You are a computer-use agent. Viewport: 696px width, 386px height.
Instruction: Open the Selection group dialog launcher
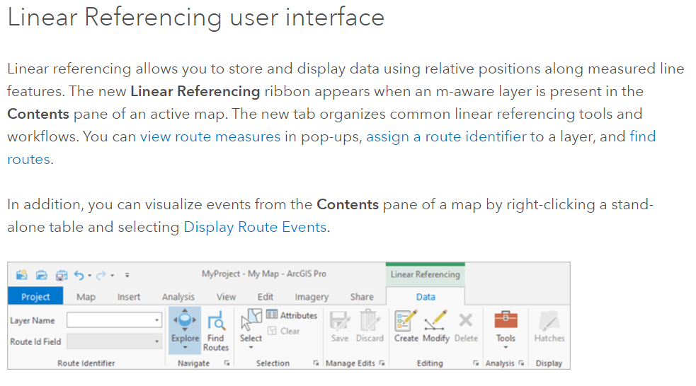point(316,363)
